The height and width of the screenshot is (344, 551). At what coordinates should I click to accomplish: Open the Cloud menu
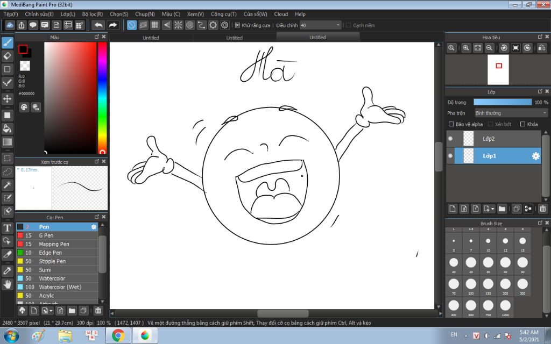point(281,14)
